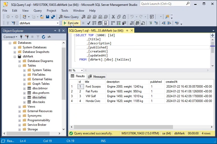This screenshot has width=217, height=144.
Task: Toggle Results to Text icon
Action: click(132, 23)
